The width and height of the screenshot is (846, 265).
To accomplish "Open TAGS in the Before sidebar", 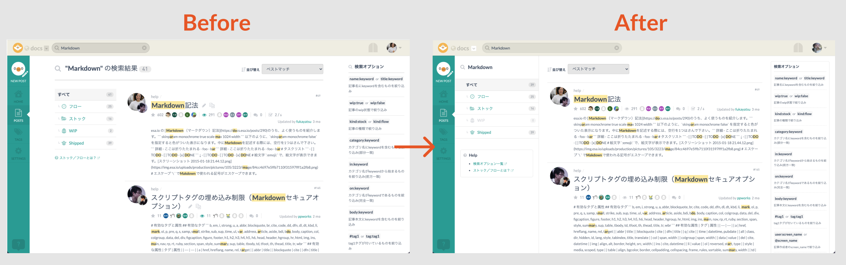I will (x=19, y=135).
